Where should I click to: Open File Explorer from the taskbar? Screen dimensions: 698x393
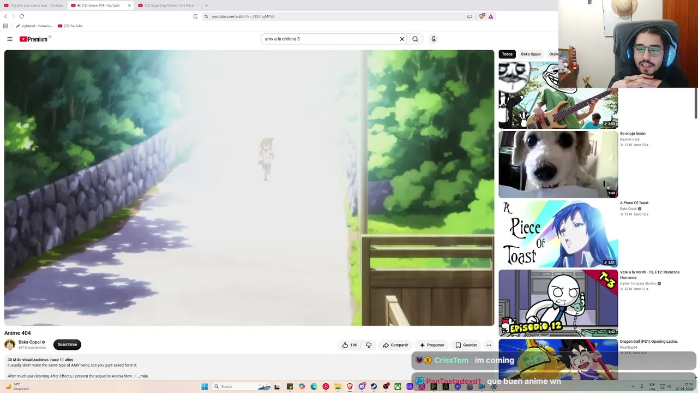[x=338, y=386]
